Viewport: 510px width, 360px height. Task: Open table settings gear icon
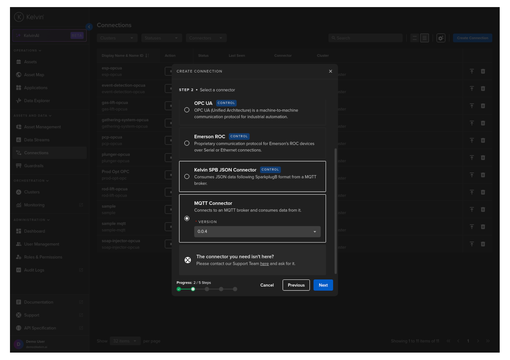click(x=440, y=38)
